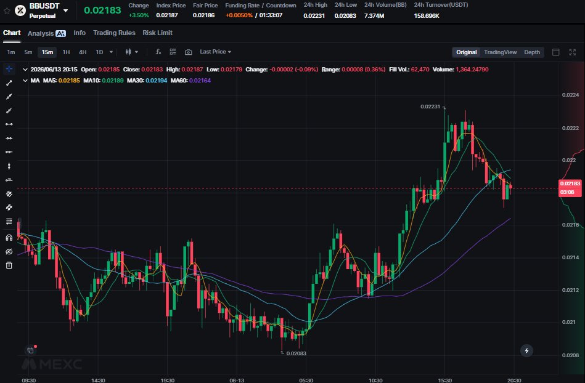585x383 pixels.
Task: Click the 0.0222 price axis label
Action: pyautogui.click(x=570, y=128)
